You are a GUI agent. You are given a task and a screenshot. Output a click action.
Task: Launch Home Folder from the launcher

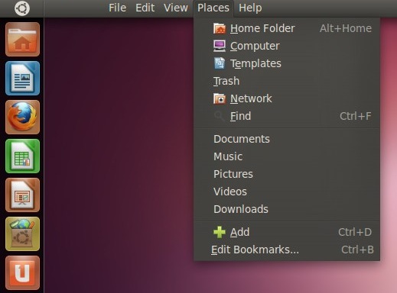click(22, 39)
